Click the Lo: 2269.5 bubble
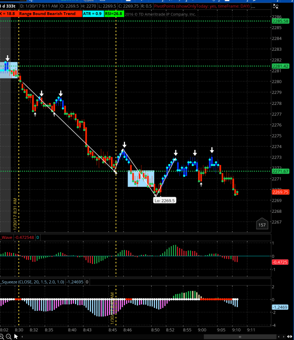 point(165,201)
